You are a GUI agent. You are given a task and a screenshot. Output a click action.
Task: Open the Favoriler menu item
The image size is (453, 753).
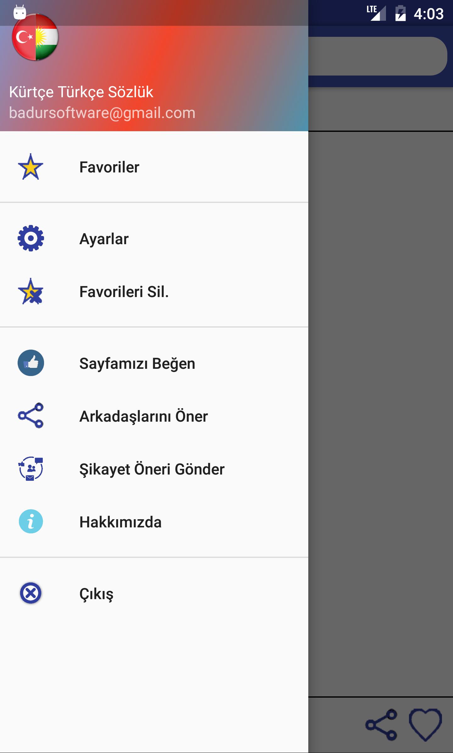tap(154, 167)
